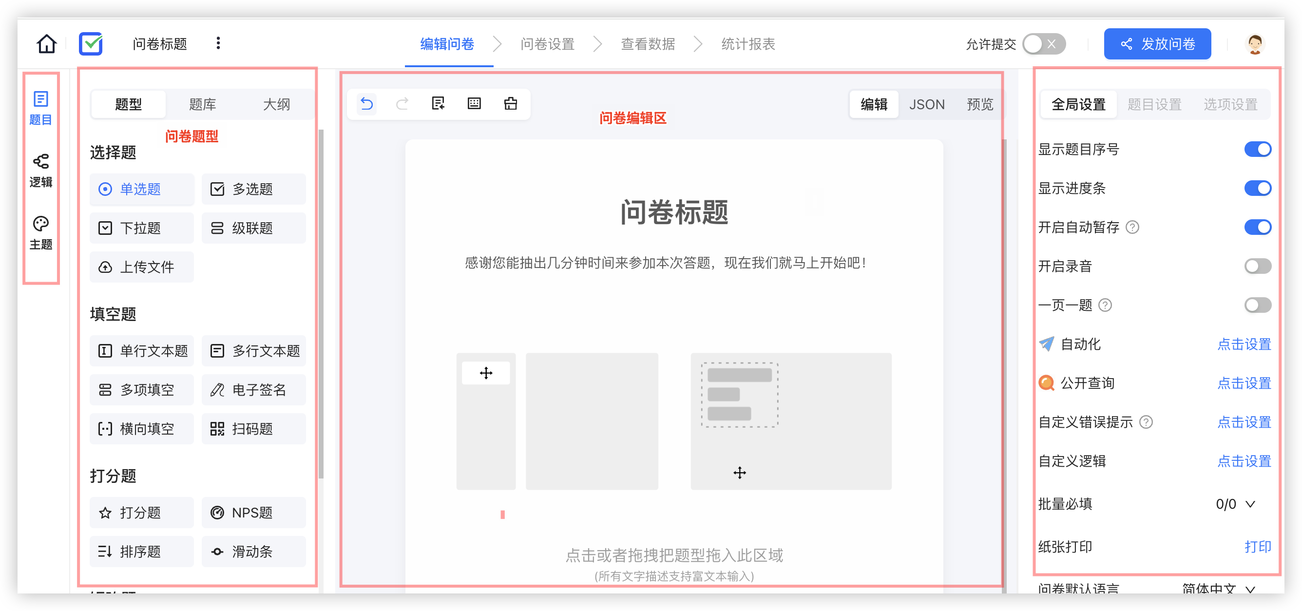Screen dimensions: 1302x611
Task: Open the 逻辑 logic sidebar panel
Action: coord(41,171)
